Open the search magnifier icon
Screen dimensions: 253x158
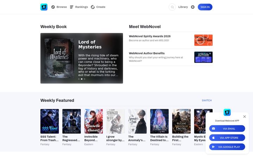click(x=172, y=7)
